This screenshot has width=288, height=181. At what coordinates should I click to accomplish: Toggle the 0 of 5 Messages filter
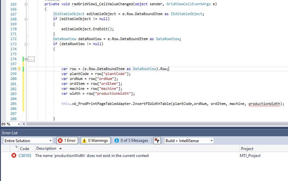132,141
